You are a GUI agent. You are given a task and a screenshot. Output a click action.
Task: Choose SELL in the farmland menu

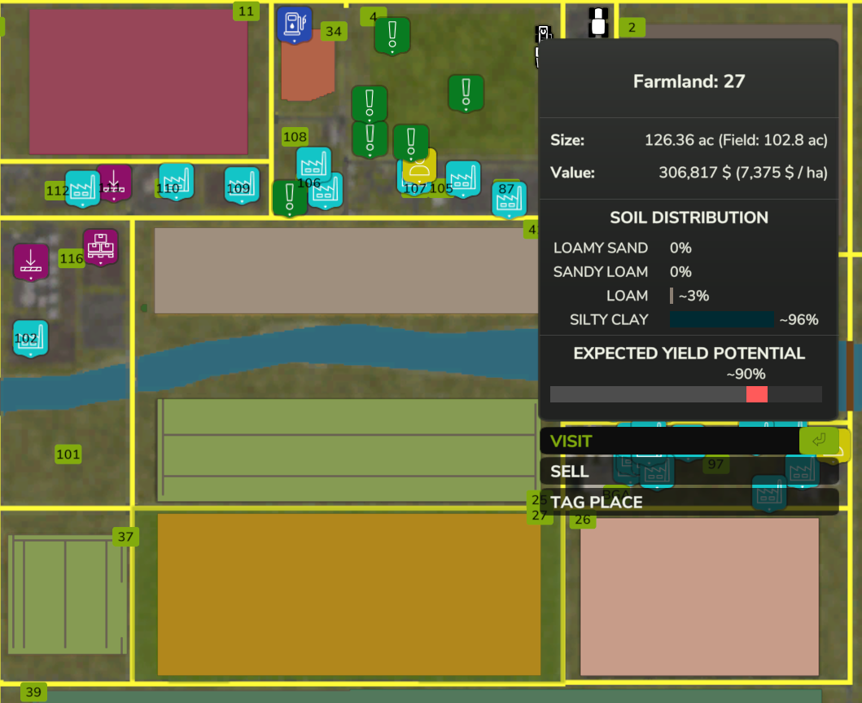pyautogui.click(x=689, y=472)
